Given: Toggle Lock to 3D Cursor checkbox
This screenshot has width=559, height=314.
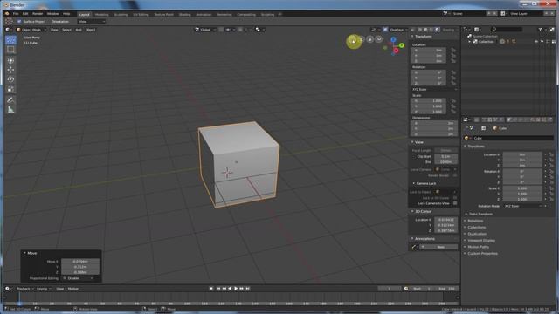Looking at the screenshot, I should coord(455,198).
